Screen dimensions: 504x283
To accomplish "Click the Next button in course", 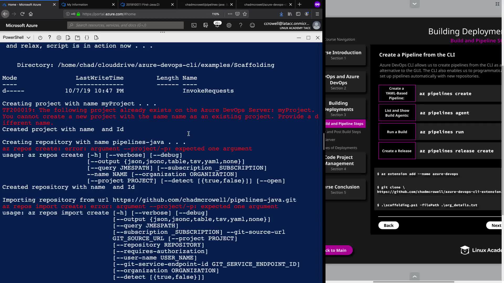I will (x=496, y=225).
